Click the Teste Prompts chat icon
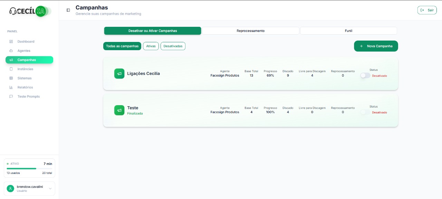The image size is (442, 199). [x=11, y=97]
